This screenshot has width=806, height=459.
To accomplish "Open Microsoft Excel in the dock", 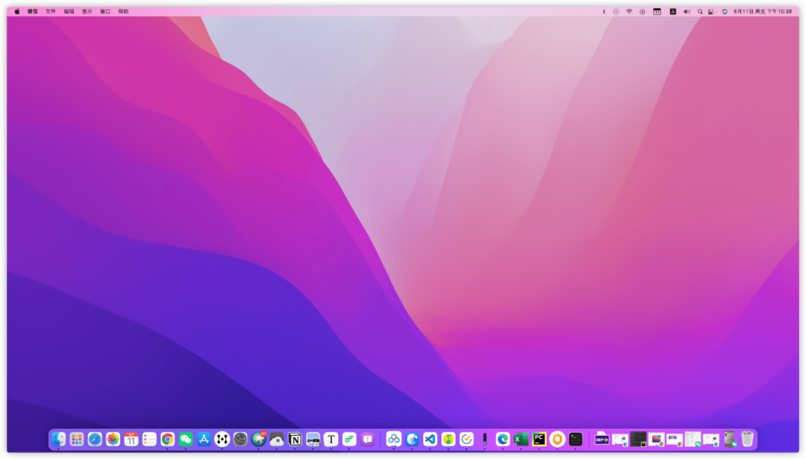I will coord(521,439).
